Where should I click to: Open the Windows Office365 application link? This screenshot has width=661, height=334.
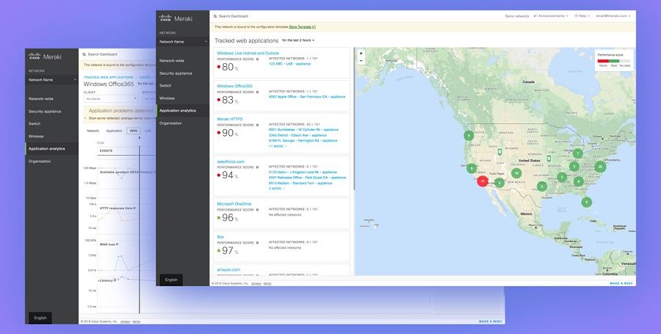pos(234,86)
